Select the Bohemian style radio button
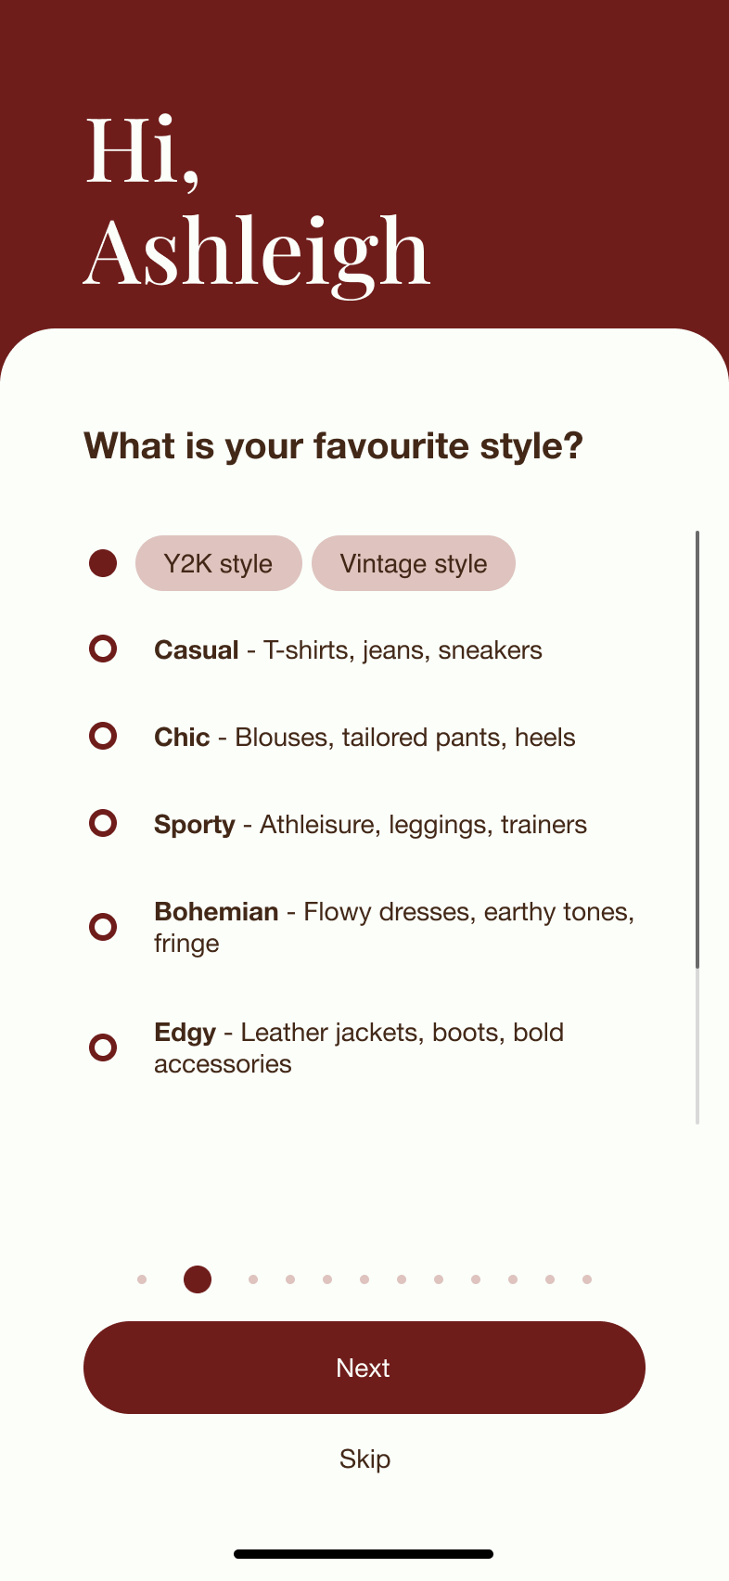The image size is (729, 1581). 103,927
